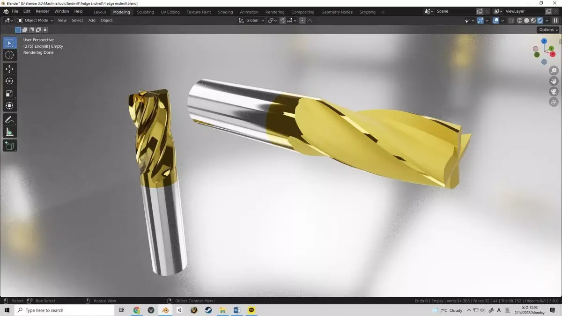The height and width of the screenshot is (316, 562).
Task: Switch to the Shading workspace tab
Action: pyautogui.click(x=224, y=12)
